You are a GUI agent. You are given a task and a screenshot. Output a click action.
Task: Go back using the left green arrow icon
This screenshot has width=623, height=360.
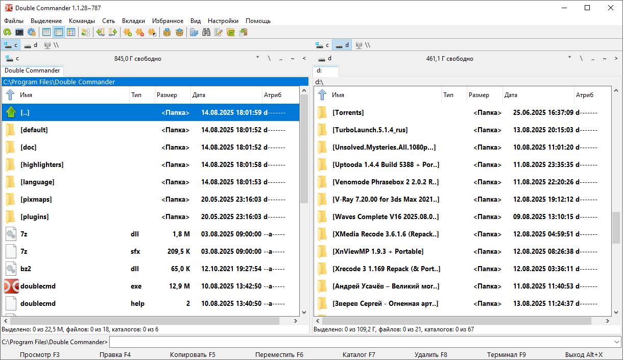[x=101, y=32]
